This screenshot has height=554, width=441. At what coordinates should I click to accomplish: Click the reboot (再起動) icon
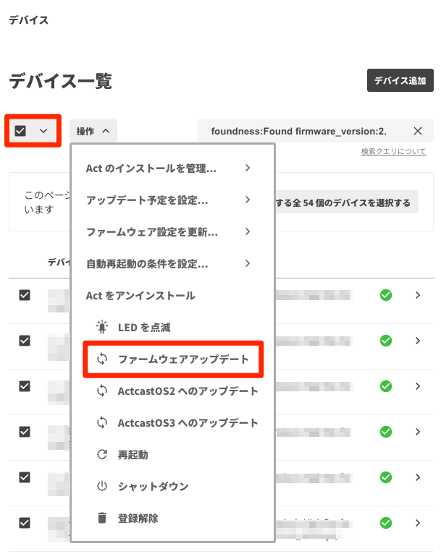pos(102,455)
